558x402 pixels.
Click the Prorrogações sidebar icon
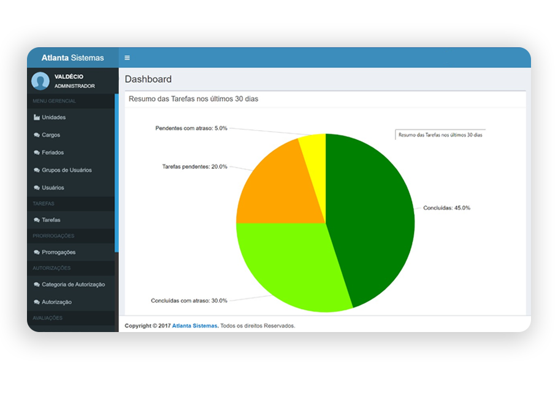pos(37,252)
